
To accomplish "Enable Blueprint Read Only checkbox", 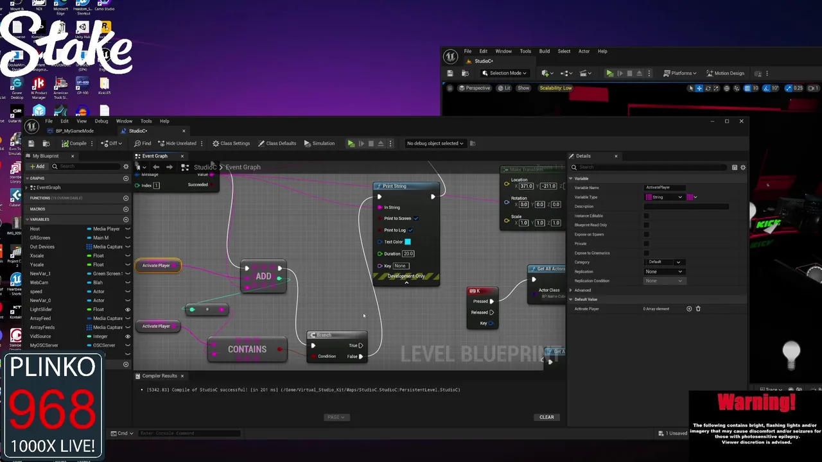I will [x=646, y=225].
